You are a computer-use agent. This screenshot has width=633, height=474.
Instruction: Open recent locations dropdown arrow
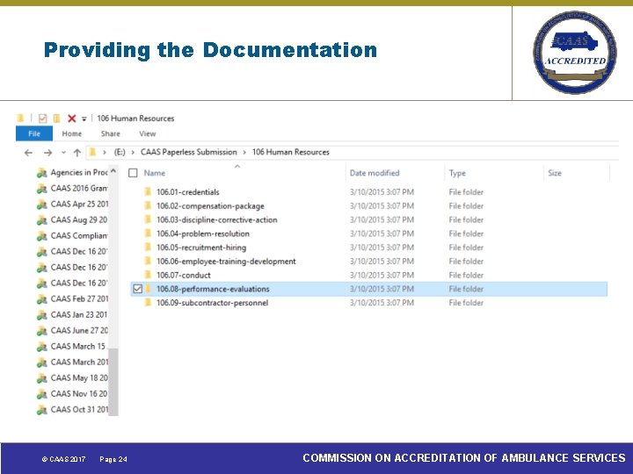(x=63, y=153)
